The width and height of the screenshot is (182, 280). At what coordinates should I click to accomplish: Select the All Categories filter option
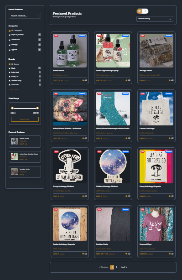click(x=15, y=31)
